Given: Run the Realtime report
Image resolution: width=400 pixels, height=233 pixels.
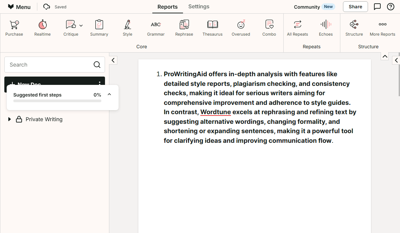Looking at the screenshot, I should (42, 28).
